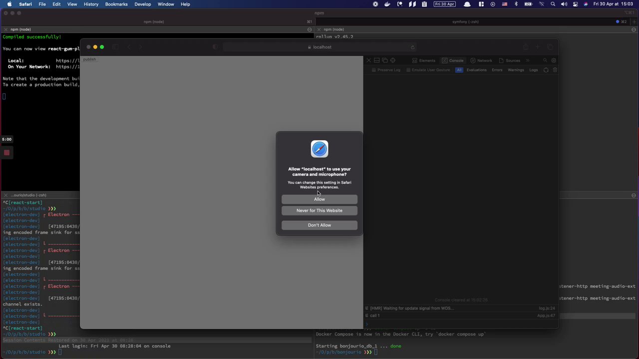Click the Safari sidebar toggle icon
The width and height of the screenshot is (639, 359).
click(115, 47)
